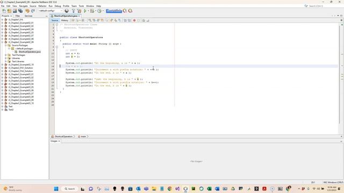Collapse the Source Packages folder node

tap(6, 45)
